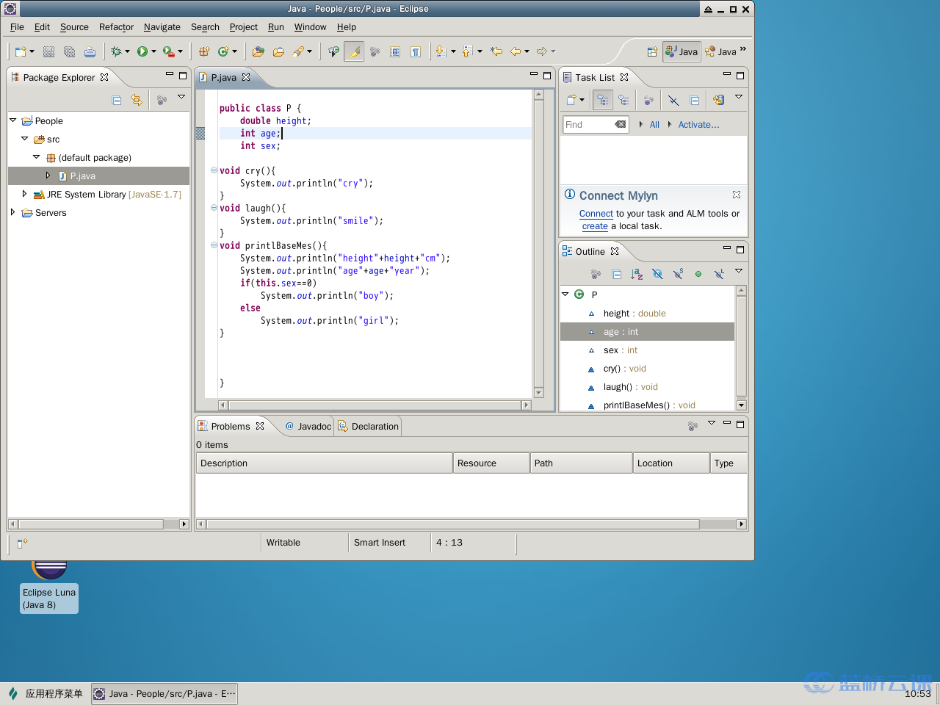
Task: Expand the JRE System Library node
Action: [24, 195]
